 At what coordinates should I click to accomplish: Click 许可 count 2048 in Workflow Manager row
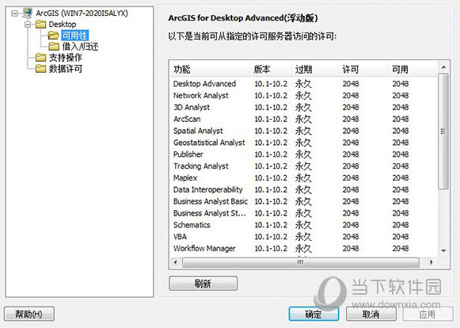pyautogui.click(x=351, y=249)
